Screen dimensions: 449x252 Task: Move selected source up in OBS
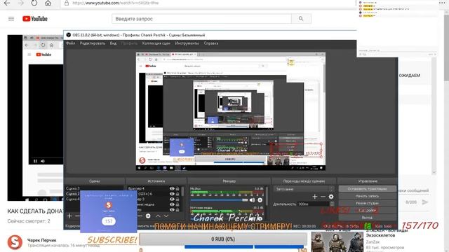pyautogui.click(x=158, y=216)
